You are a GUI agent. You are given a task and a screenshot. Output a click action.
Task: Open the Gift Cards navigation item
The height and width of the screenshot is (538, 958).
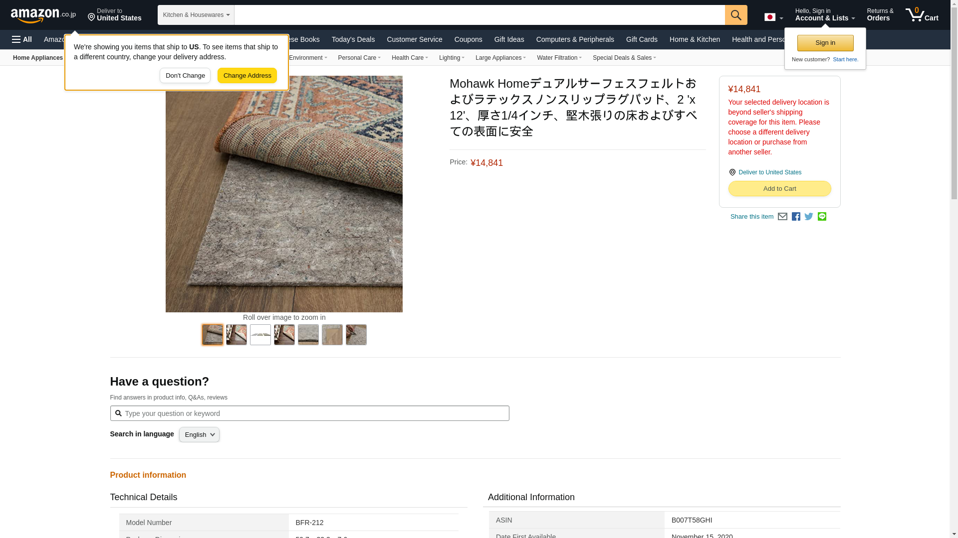click(641, 39)
